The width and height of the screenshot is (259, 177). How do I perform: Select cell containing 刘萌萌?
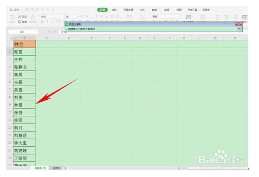click(24, 135)
